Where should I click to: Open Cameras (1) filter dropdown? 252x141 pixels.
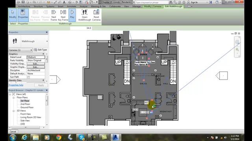point(20,50)
